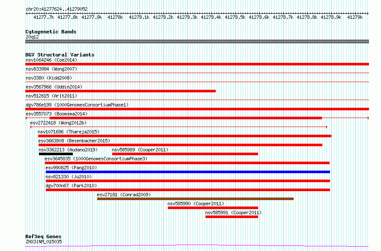Select dgv786e199 (1000GenomesConsortiumPhase1) label
This screenshot has width=381, height=251.
pyautogui.click(x=77, y=105)
